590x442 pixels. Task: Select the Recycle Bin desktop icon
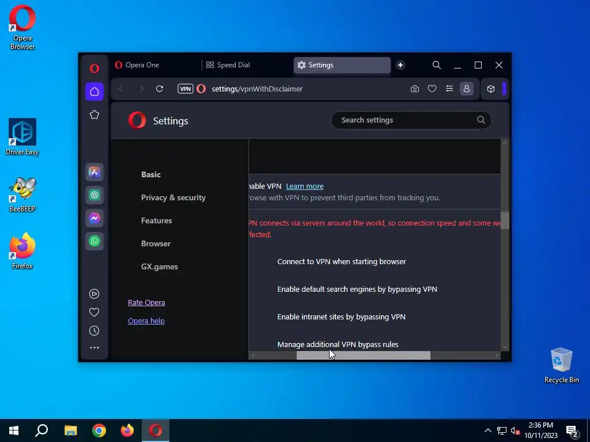pos(561,365)
